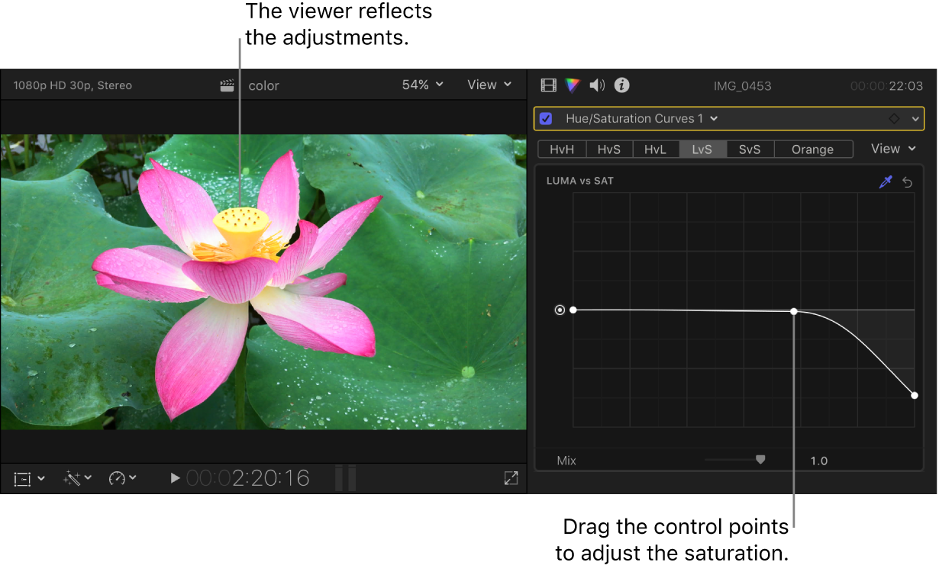This screenshot has width=939, height=575.
Task: Select the rightmost curve control point
Action: pyautogui.click(x=915, y=395)
